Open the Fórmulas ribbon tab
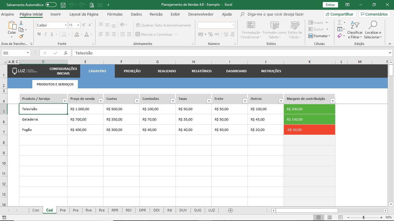The height and width of the screenshot is (221, 394). [x=115, y=14]
